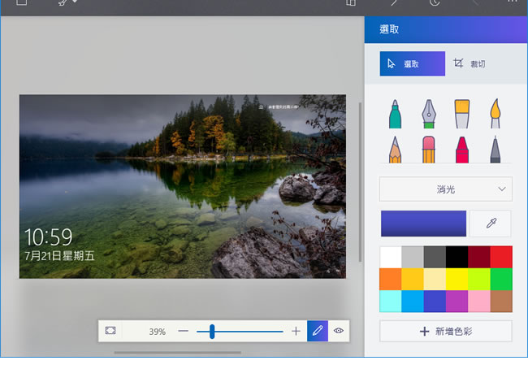Select the Pencil tool
The image size is (528, 391).
395,150
